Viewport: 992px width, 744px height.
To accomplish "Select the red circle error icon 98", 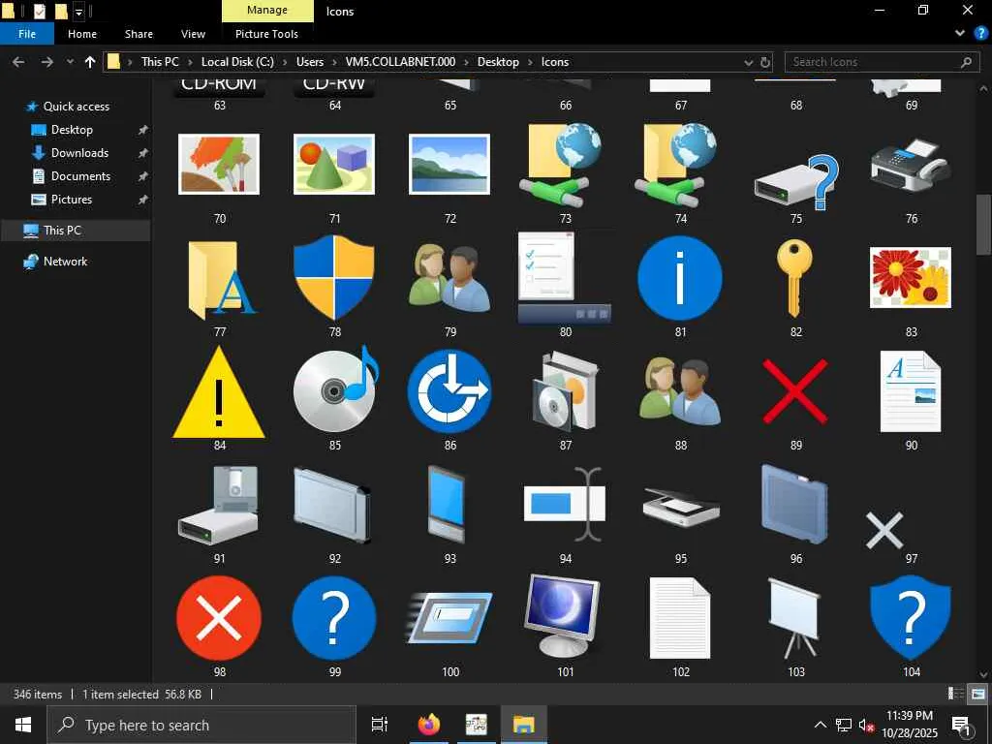I will click(219, 618).
